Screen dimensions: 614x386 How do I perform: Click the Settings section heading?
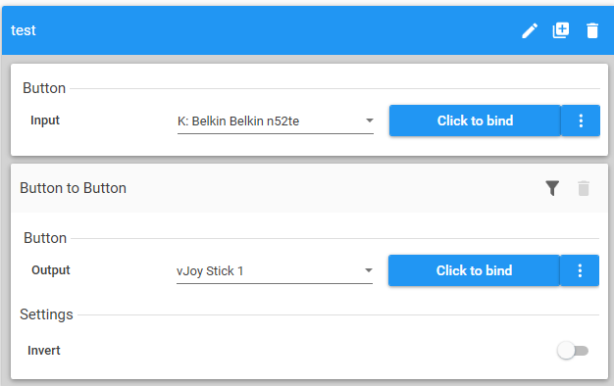[x=47, y=314]
